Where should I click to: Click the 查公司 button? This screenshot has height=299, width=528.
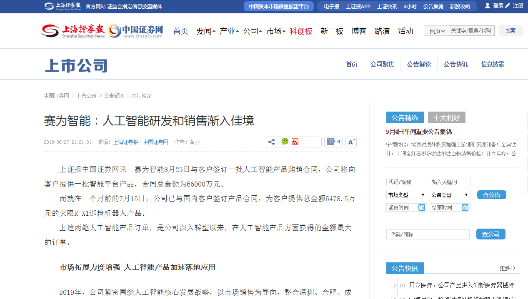pos(490,234)
